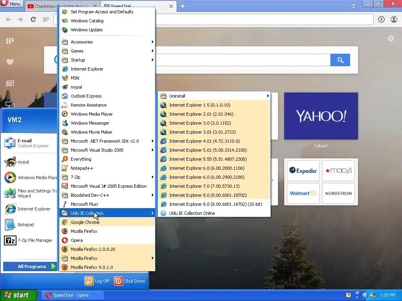Click the Internet Explorer 6.0 (6.00.2900.2180) icon
Image resolution: width=402 pixels, height=301 pixels.
click(x=163, y=177)
